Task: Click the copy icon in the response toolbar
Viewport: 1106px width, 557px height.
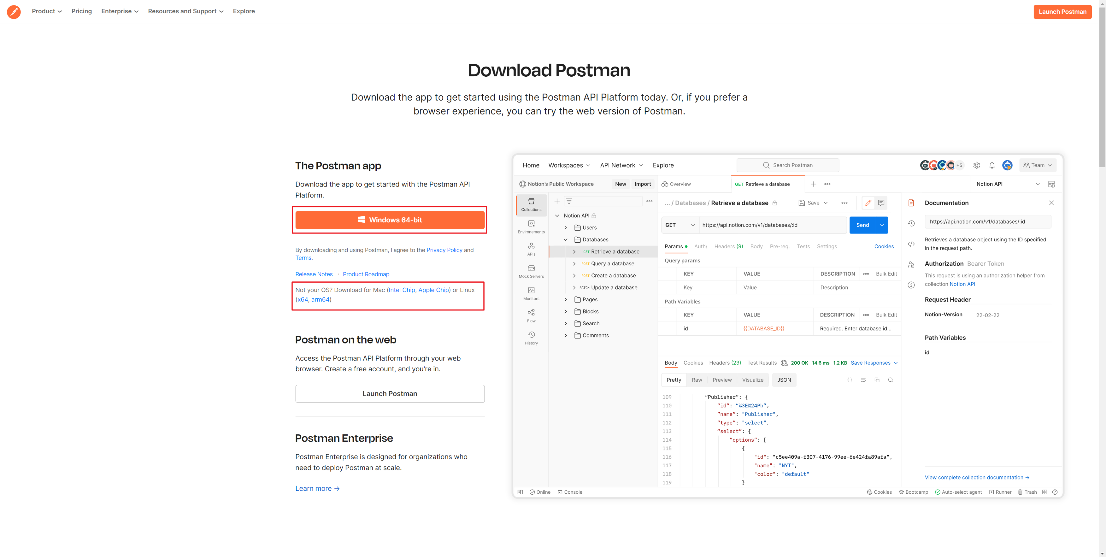Action: [877, 380]
